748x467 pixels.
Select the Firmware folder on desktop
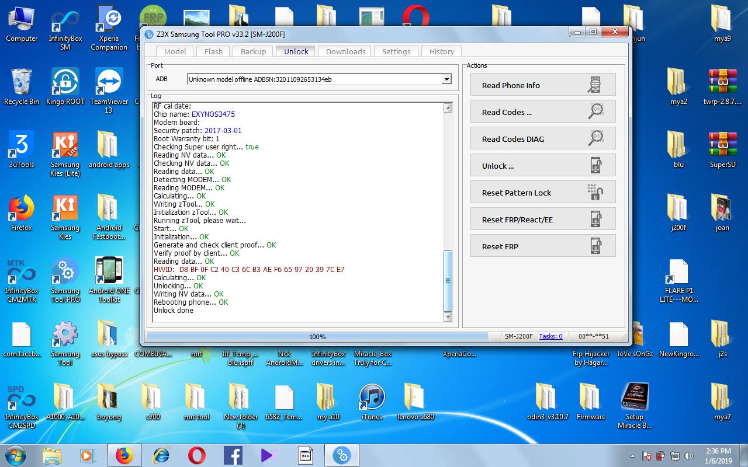[x=591, y=402]
